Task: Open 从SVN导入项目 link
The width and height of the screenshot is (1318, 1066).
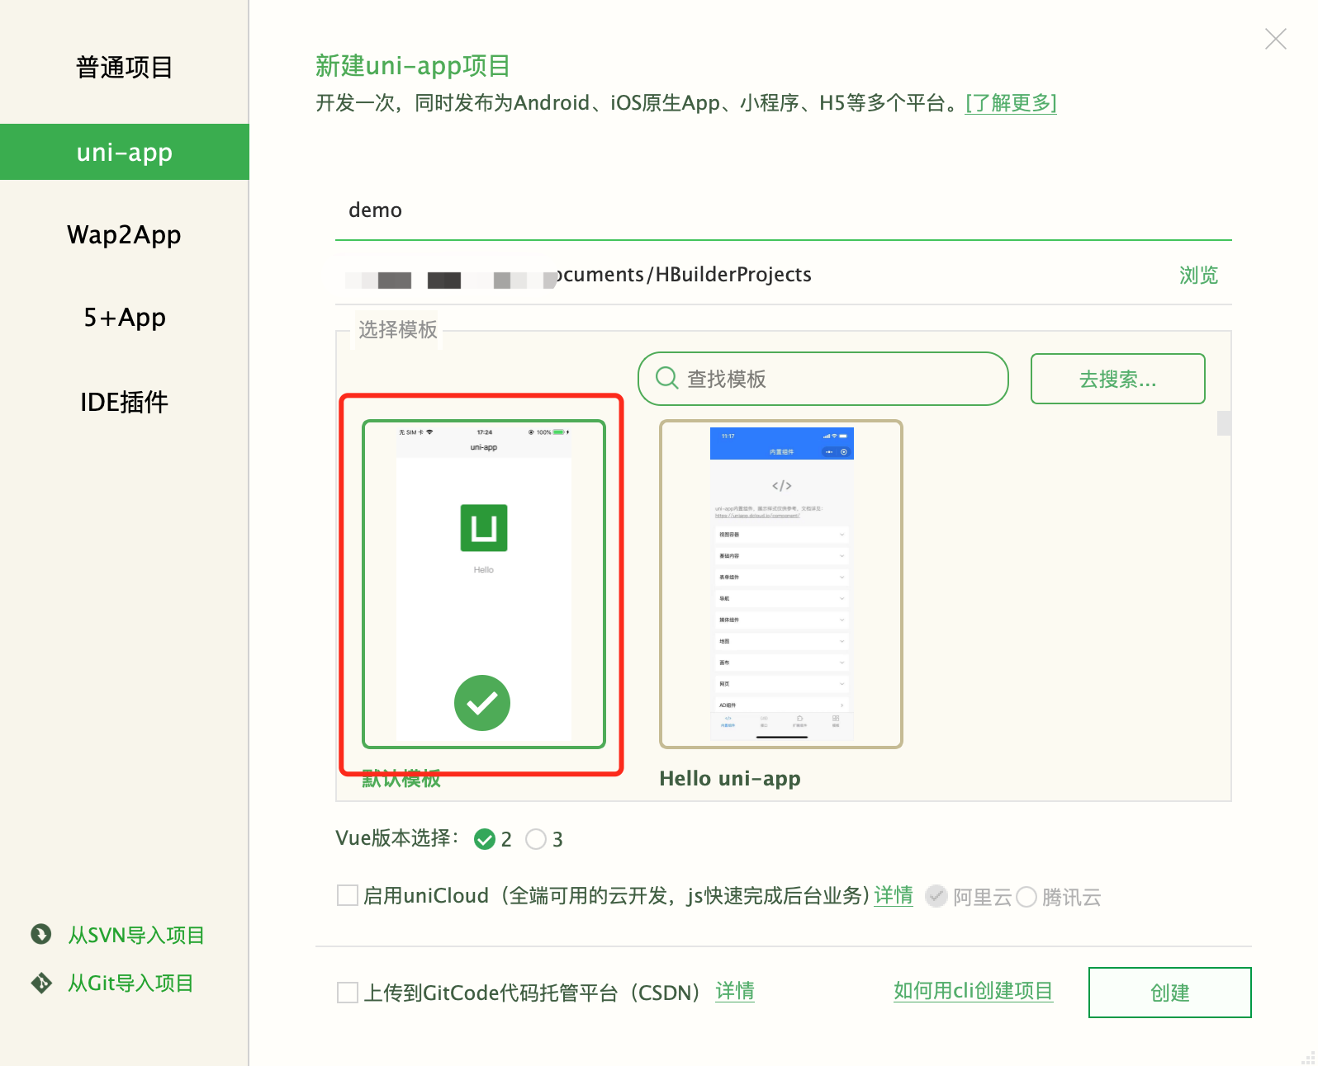Action: pos(136,935)
